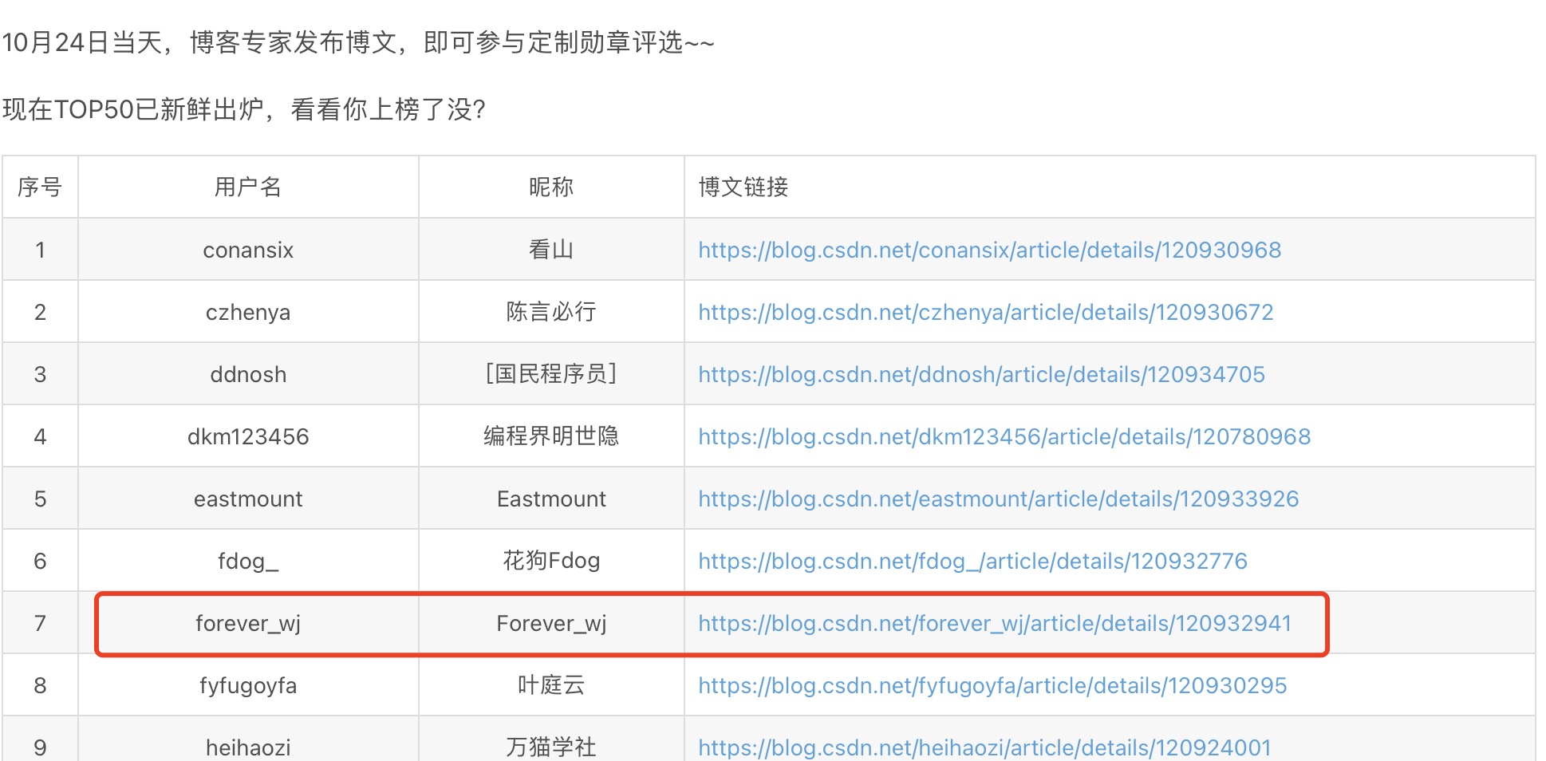Click sequence number 7 cell

[40, 623]
